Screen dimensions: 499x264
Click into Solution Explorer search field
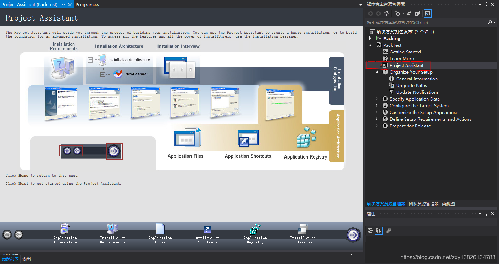tap(426, 22)
